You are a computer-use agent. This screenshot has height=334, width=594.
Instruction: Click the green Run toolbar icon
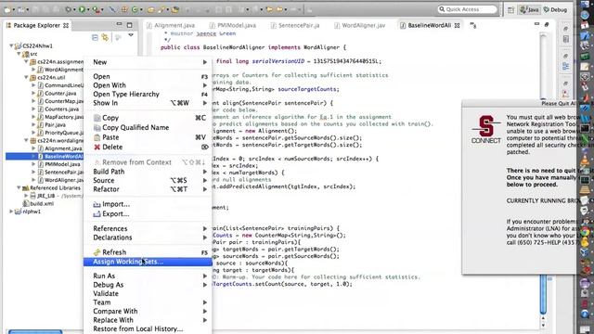tap(82, 9)
